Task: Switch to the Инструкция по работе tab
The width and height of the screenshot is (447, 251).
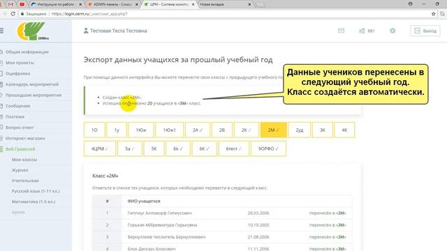Action: pos(56,4)
